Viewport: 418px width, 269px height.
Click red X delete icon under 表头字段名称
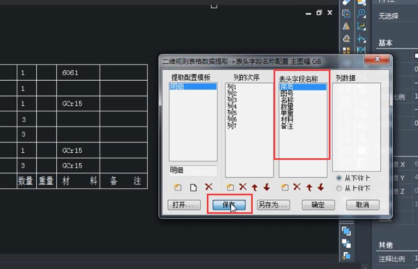297,187
